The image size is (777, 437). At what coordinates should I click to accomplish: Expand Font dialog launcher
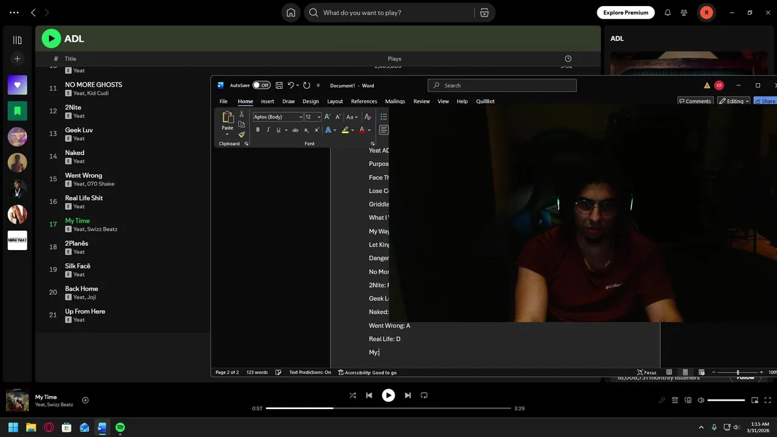coord(372,144)
